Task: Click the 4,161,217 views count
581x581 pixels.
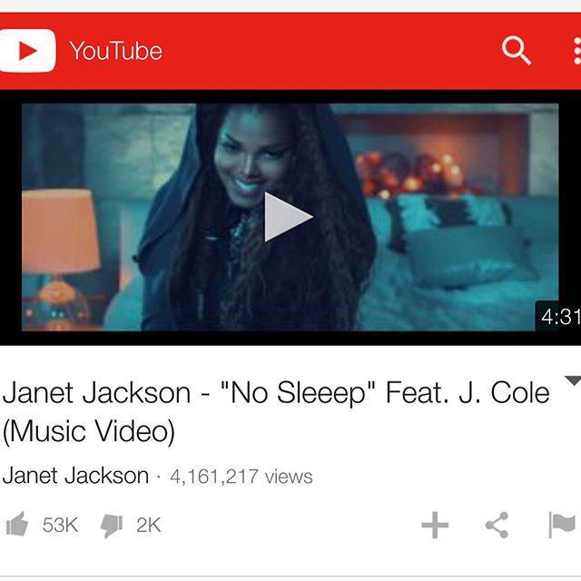Action: tap(241, 477)
